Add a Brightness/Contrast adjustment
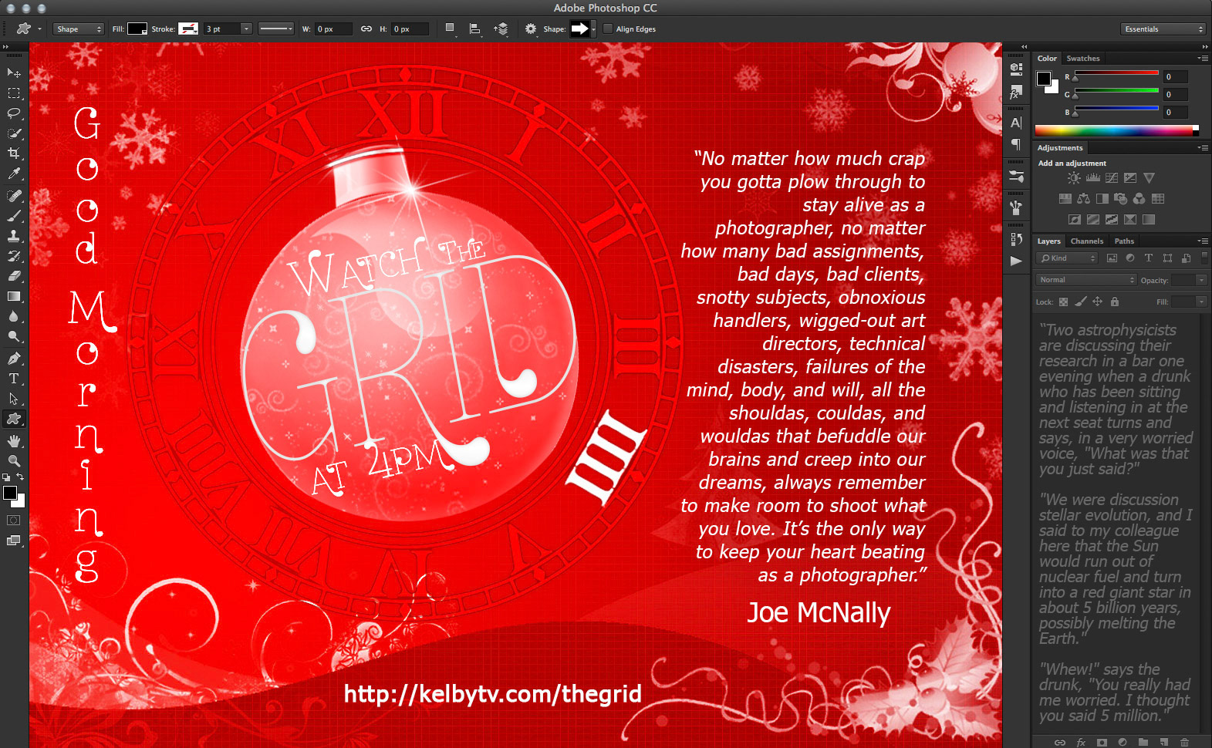Image resolution: width=1212 pixels, height=748 pixels. coord(1073,178)
